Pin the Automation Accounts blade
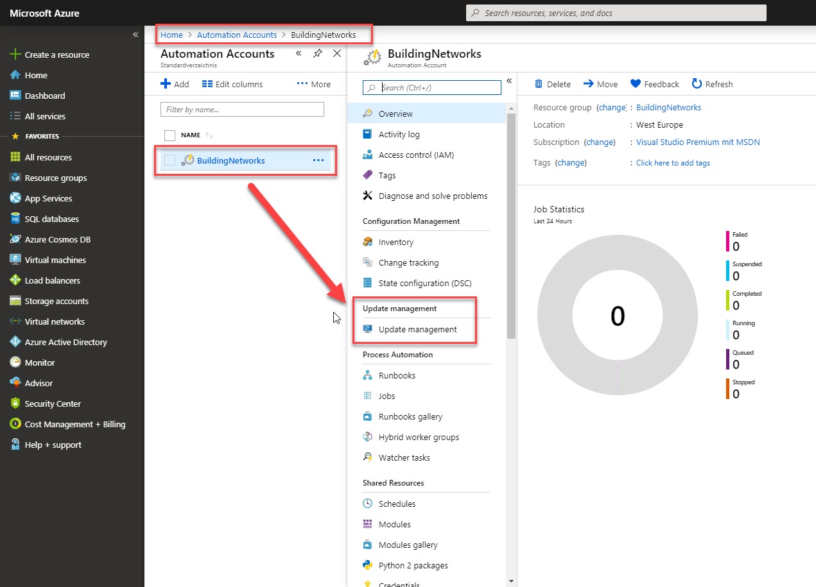 point(318,54)
